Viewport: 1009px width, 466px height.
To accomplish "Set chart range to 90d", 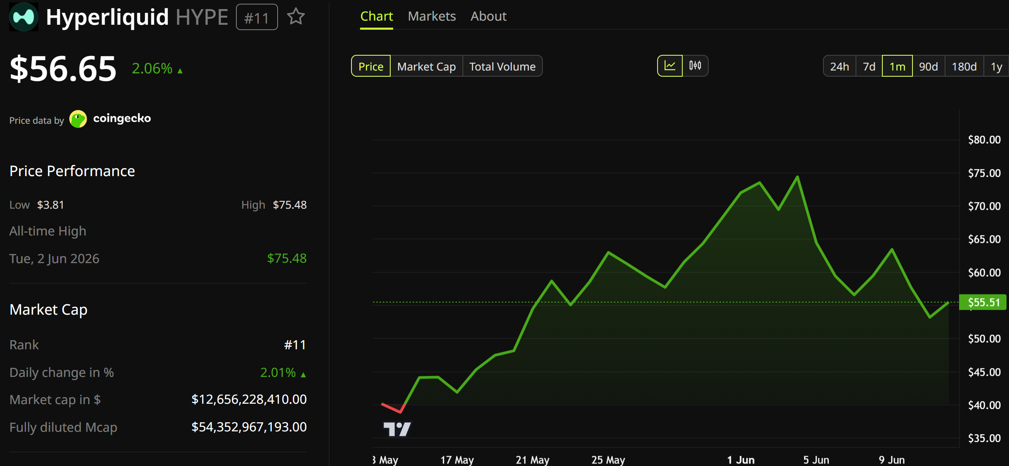I will pyautogui.click(x=929, y=66).
